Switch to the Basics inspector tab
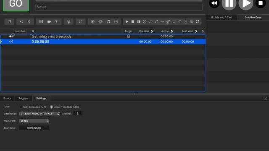This screenshot has height=151, width=269. coord(7,98)
